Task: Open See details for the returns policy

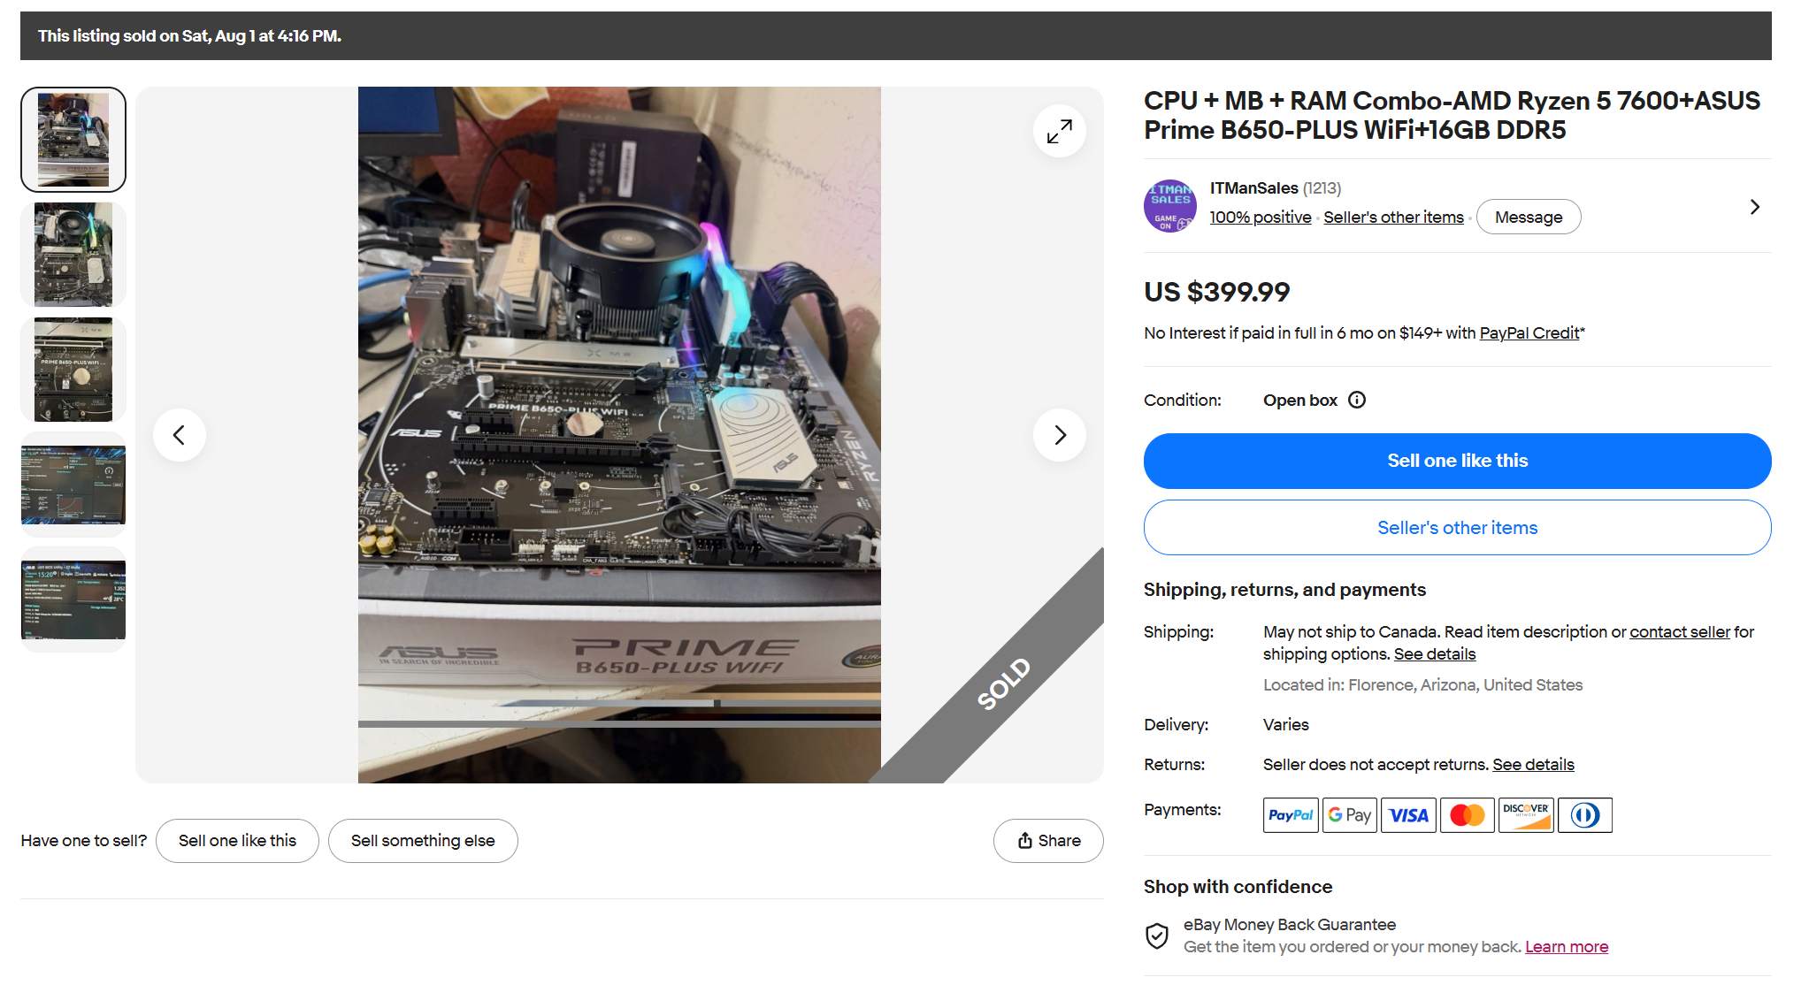Action: (1533, 765)
